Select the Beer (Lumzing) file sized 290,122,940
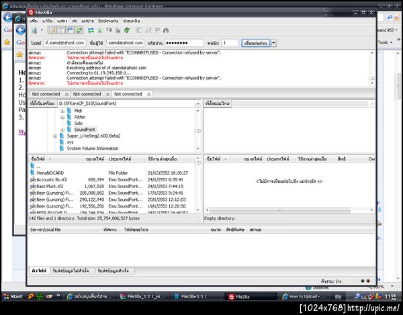This screenshot has width=403, height=315. point(111,199)
